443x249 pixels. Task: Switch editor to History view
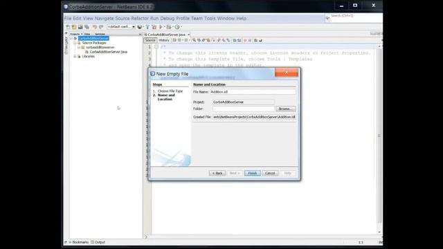[x=164, y=40]
